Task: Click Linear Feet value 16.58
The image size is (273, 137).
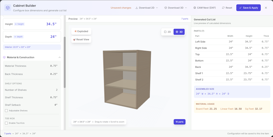Action: (x=238, y=109)
